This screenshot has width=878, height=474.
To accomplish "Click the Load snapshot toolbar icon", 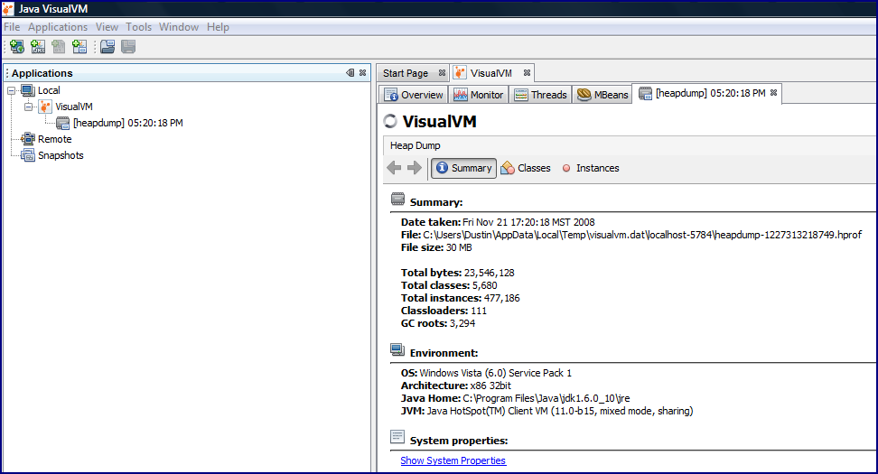I will pos(107,46).
